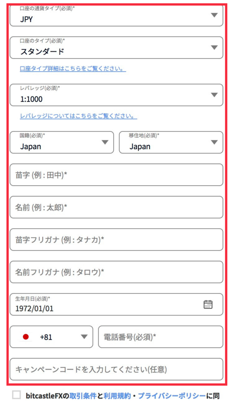Screen dimensions: 233x401
Task: Focus the 名前 (例:太郎) input field
Action: [x=116, y=207]
